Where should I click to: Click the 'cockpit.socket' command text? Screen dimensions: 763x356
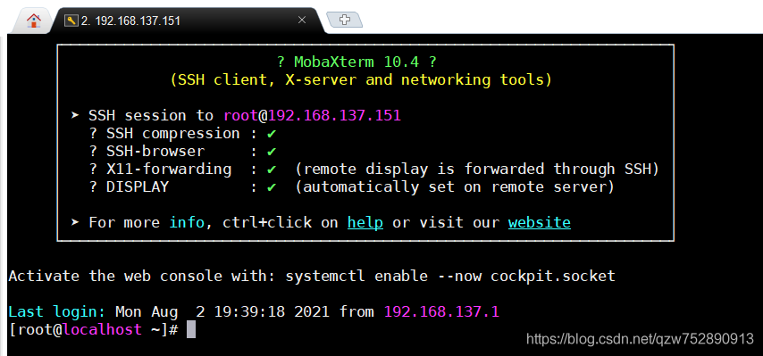pos(553,277)
